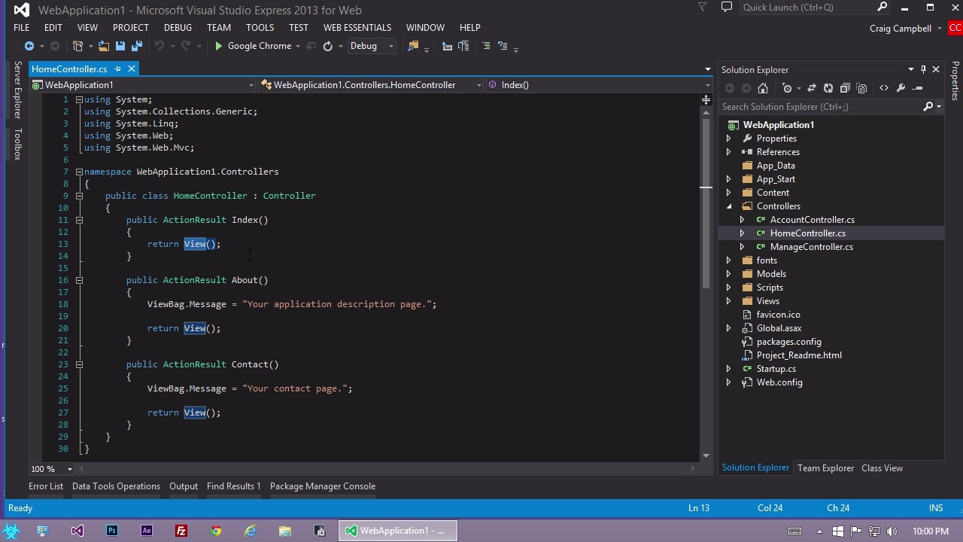Click the Quick Launch magnifier icon
The height and width of the screenshot is (542, 963).
pos(882,8)
